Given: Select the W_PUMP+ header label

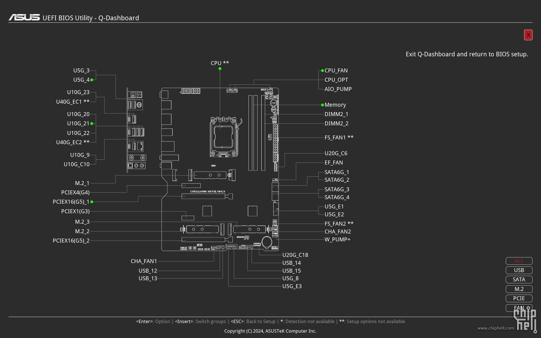Looking at the screenshot, I should [x=337, y=239].
